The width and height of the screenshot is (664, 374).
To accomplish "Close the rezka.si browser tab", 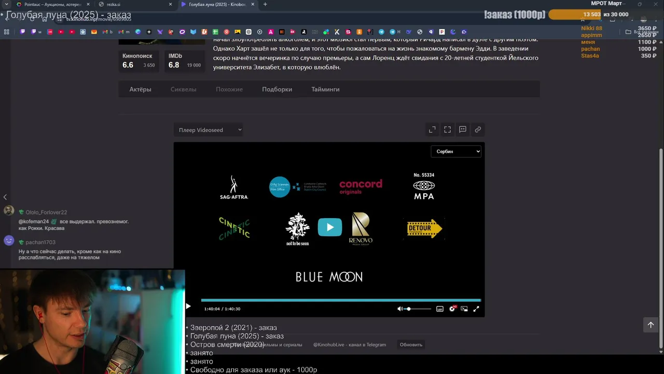I will [170, 4].
